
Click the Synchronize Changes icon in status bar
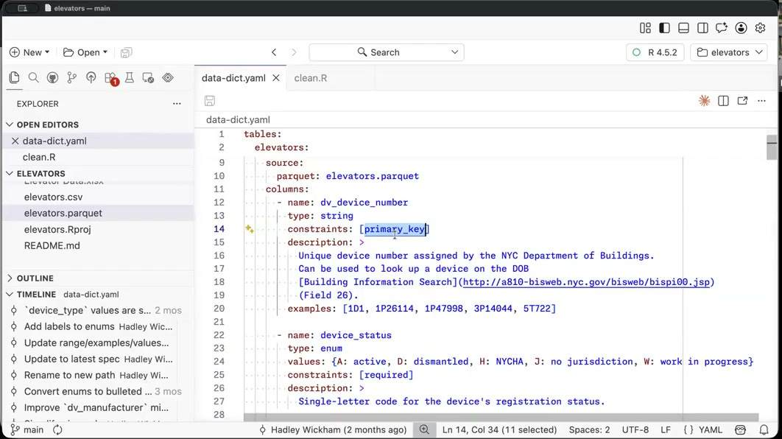pyautogui.click(x=58, y=429)
